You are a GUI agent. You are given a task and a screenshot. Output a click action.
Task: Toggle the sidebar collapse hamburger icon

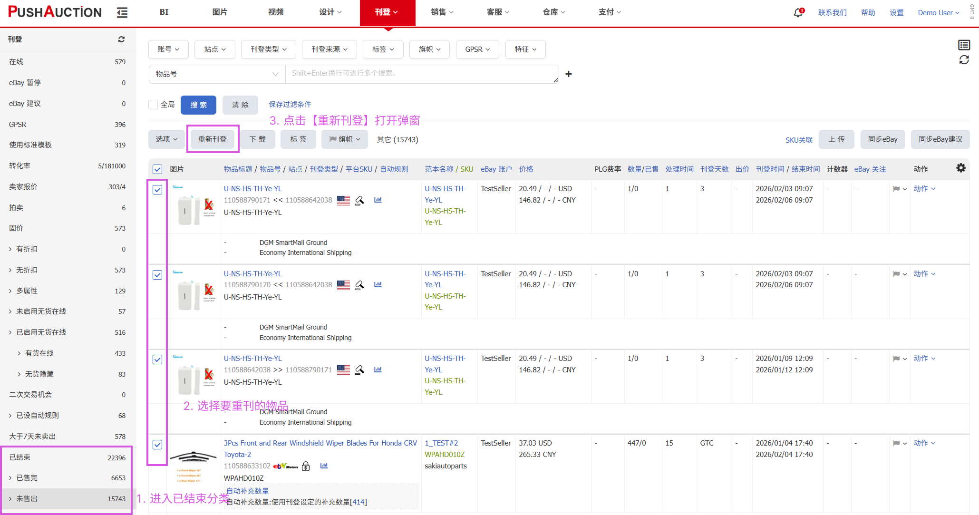[x=122, y=13]
